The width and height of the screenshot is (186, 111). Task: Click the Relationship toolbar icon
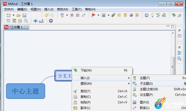84,15
